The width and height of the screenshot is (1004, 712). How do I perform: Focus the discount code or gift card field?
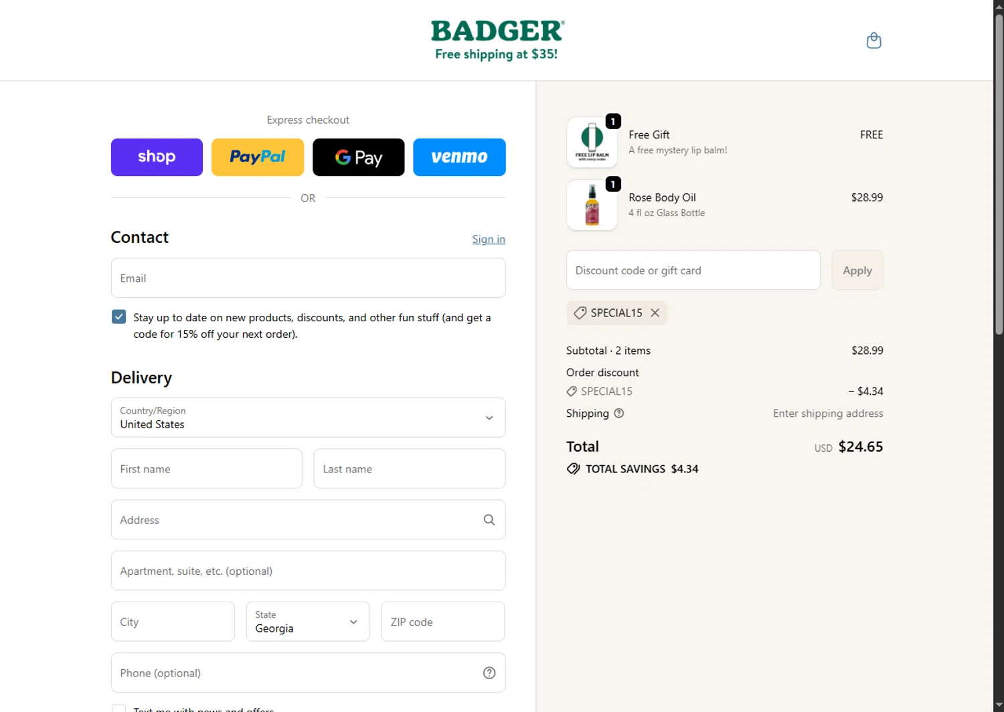pyautogui.click(x=693, y=270)
